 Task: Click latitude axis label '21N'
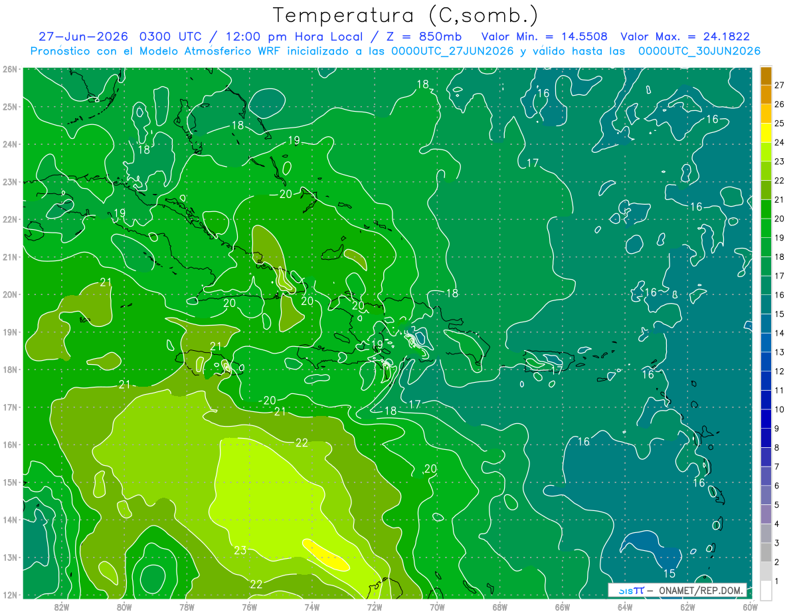point(9,257)
